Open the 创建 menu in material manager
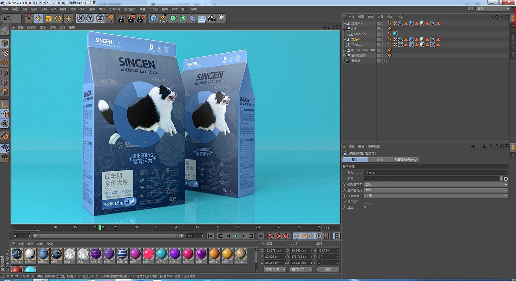 (21, 244)
